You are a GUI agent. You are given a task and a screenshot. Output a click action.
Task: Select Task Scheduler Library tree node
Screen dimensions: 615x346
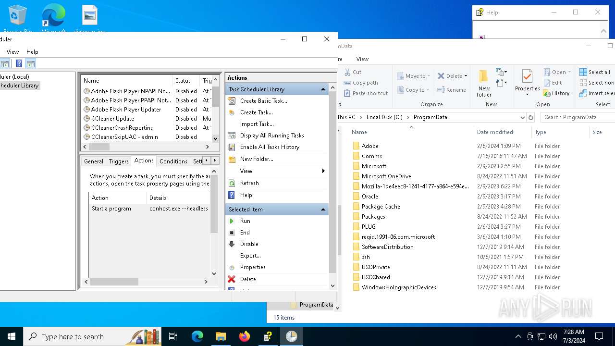click(x=19, y=86)
